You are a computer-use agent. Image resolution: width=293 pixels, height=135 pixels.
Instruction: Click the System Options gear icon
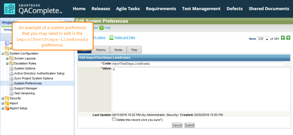(12, 69)
